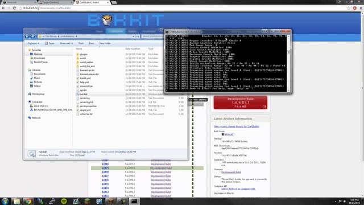
Task: Select server.log.lck file
Action: click(x=86, y=102)
